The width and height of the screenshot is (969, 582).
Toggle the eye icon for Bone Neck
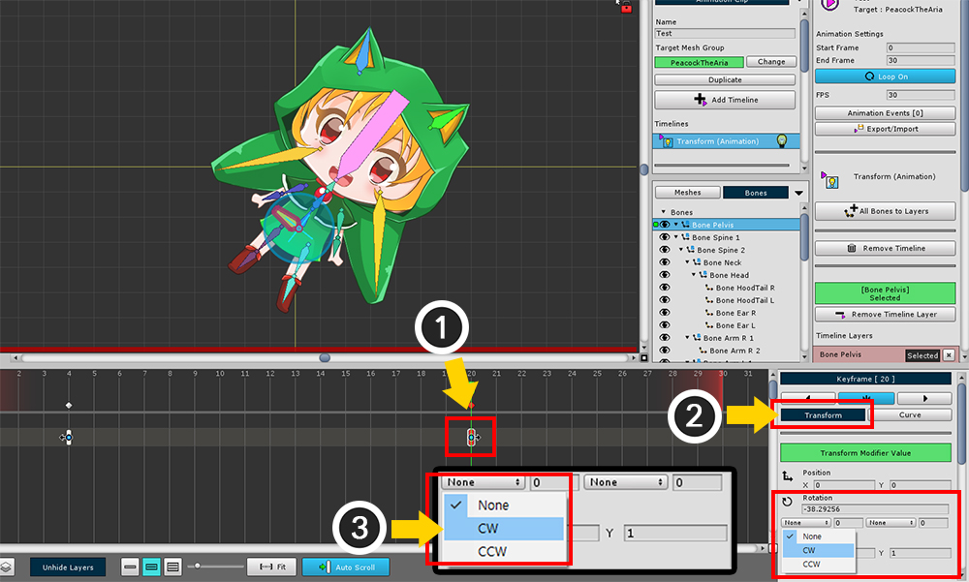tap(665, 262)
